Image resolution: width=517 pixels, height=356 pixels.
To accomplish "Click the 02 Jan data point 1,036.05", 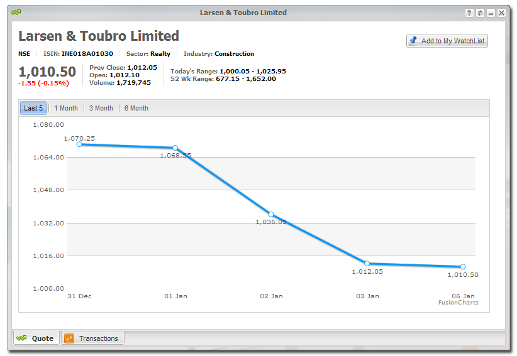I will [271, 214].
